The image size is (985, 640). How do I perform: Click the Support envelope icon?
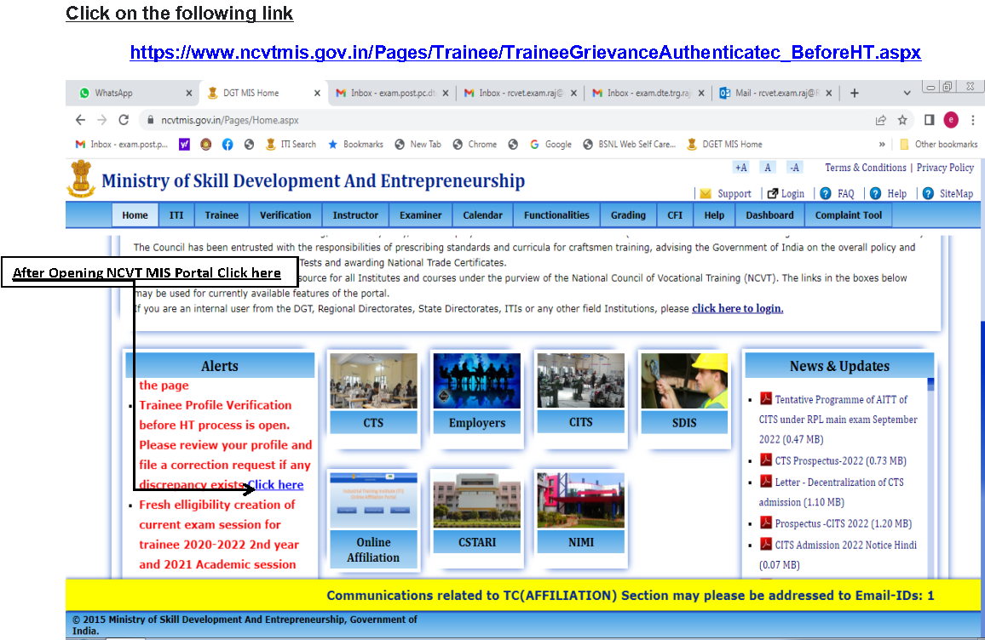706,194
